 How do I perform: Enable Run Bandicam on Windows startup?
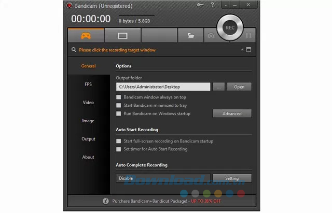119,113
